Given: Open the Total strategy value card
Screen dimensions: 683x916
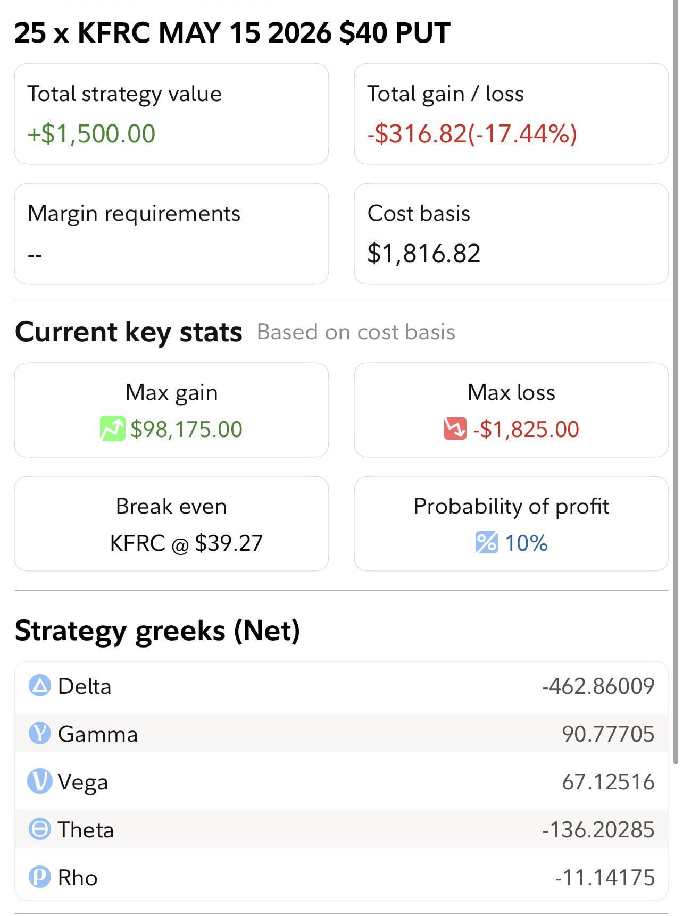Looking at the screenshot, I should (x=171, y=114).
